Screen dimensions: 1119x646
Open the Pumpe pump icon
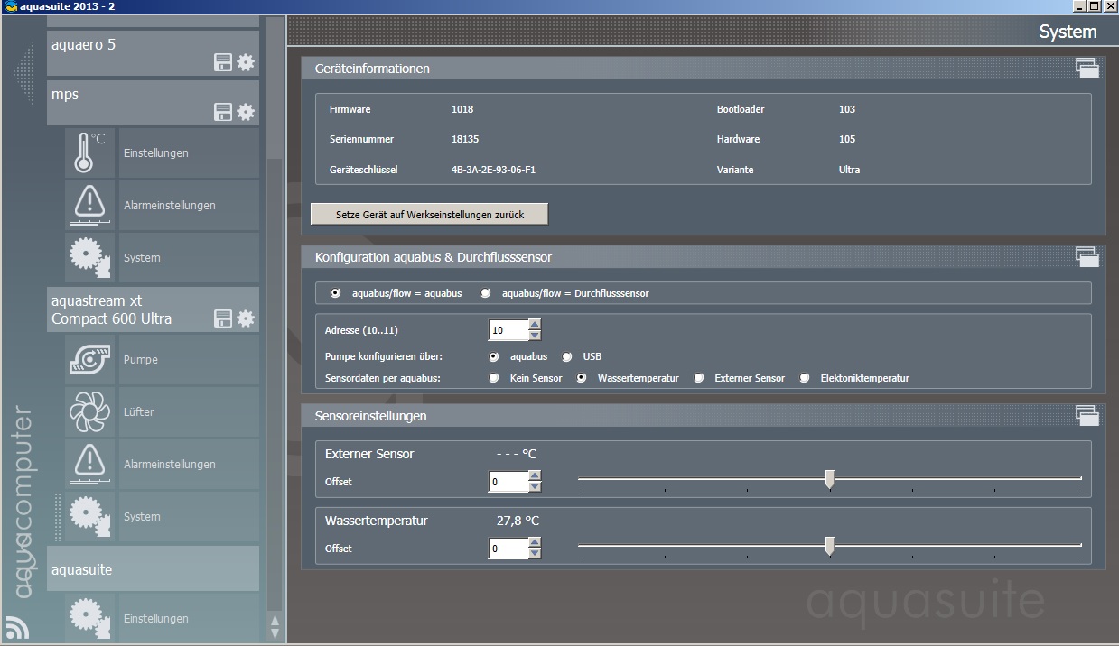click(90, 360)
